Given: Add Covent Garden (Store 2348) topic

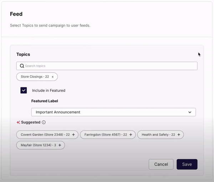Looking at the screenshot, I should 73,134.
